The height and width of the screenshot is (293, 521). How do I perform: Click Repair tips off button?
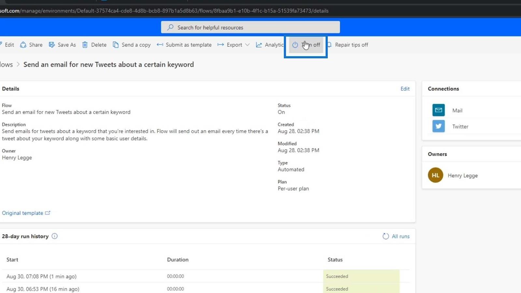(348, 45)
